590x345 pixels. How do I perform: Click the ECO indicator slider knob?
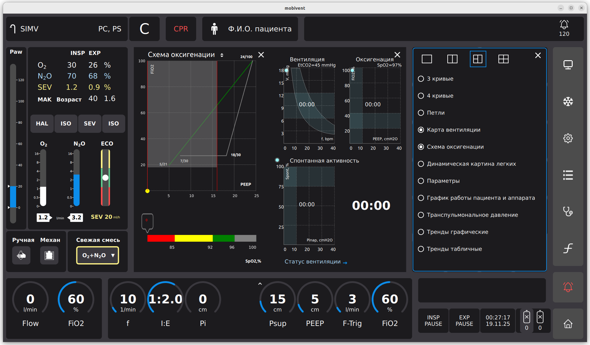[x=105, y=178]
